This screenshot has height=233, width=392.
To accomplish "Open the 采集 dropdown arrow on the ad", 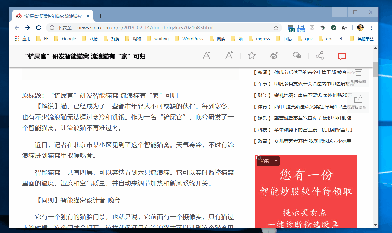I will tap(276, 161).
